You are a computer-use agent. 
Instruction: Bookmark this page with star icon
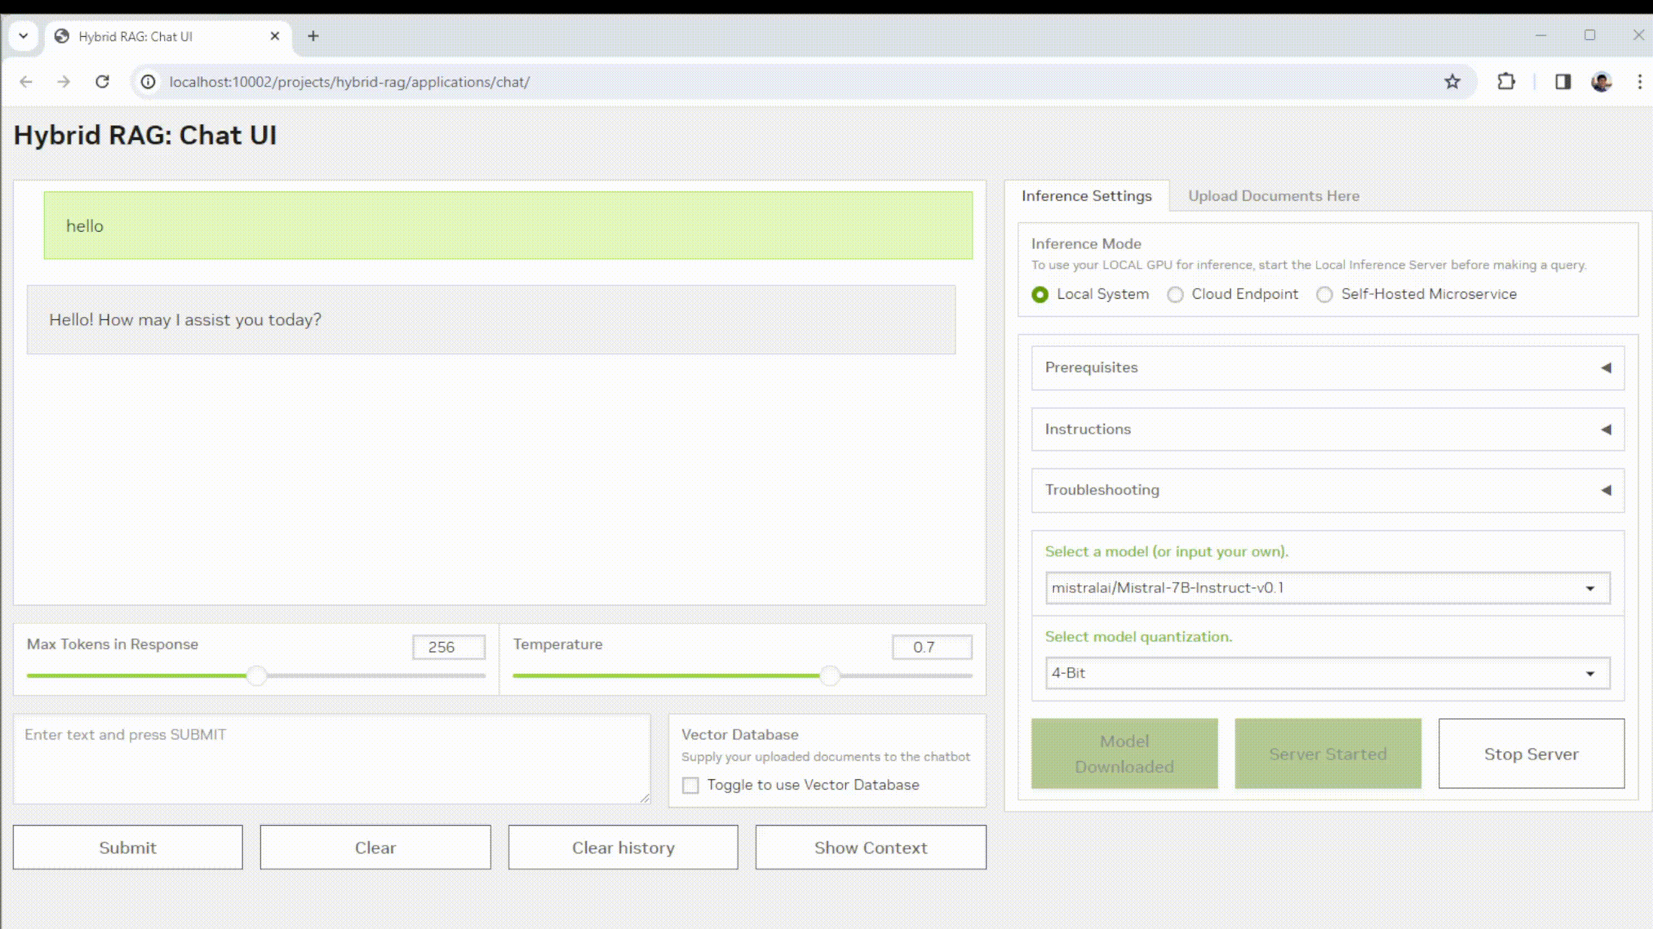[1452, 82]
